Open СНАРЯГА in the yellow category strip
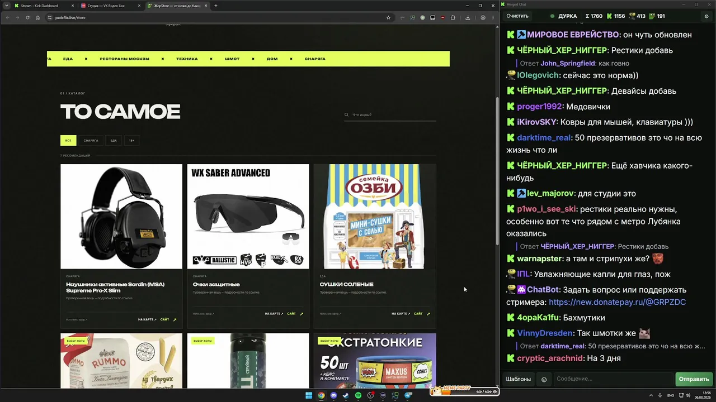 pyautogui.click(x=315, y=59)
